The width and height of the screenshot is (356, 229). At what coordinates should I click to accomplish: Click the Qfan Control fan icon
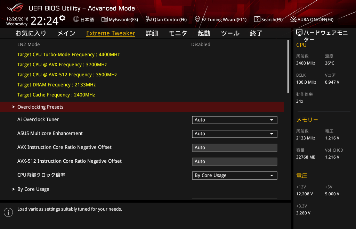pyautogui.click(x=148, y=19)
